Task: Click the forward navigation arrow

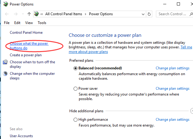Action: (x=15, y=14)
